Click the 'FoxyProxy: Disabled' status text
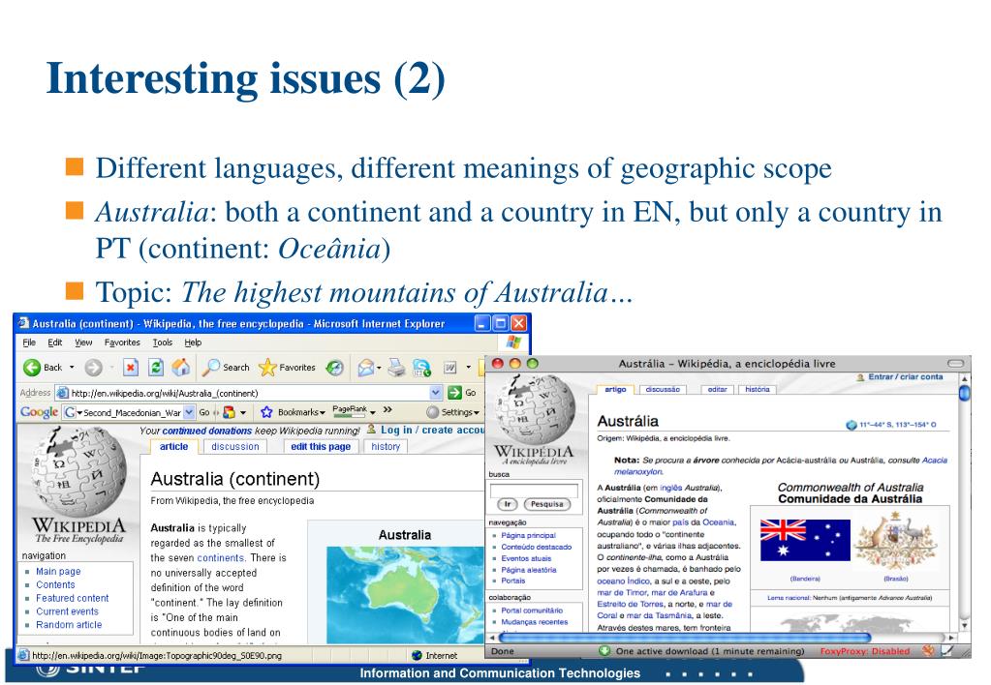Screen dimensions: 991x685 tap(865, 651)
